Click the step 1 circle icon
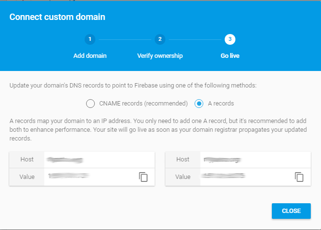The image size is (321, 230). click(90, 39)
